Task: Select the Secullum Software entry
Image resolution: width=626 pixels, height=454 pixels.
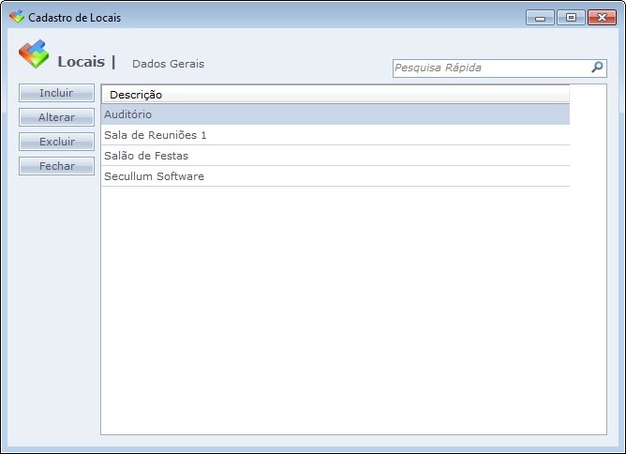Action: pyautogui.click(x=335, y=176)
